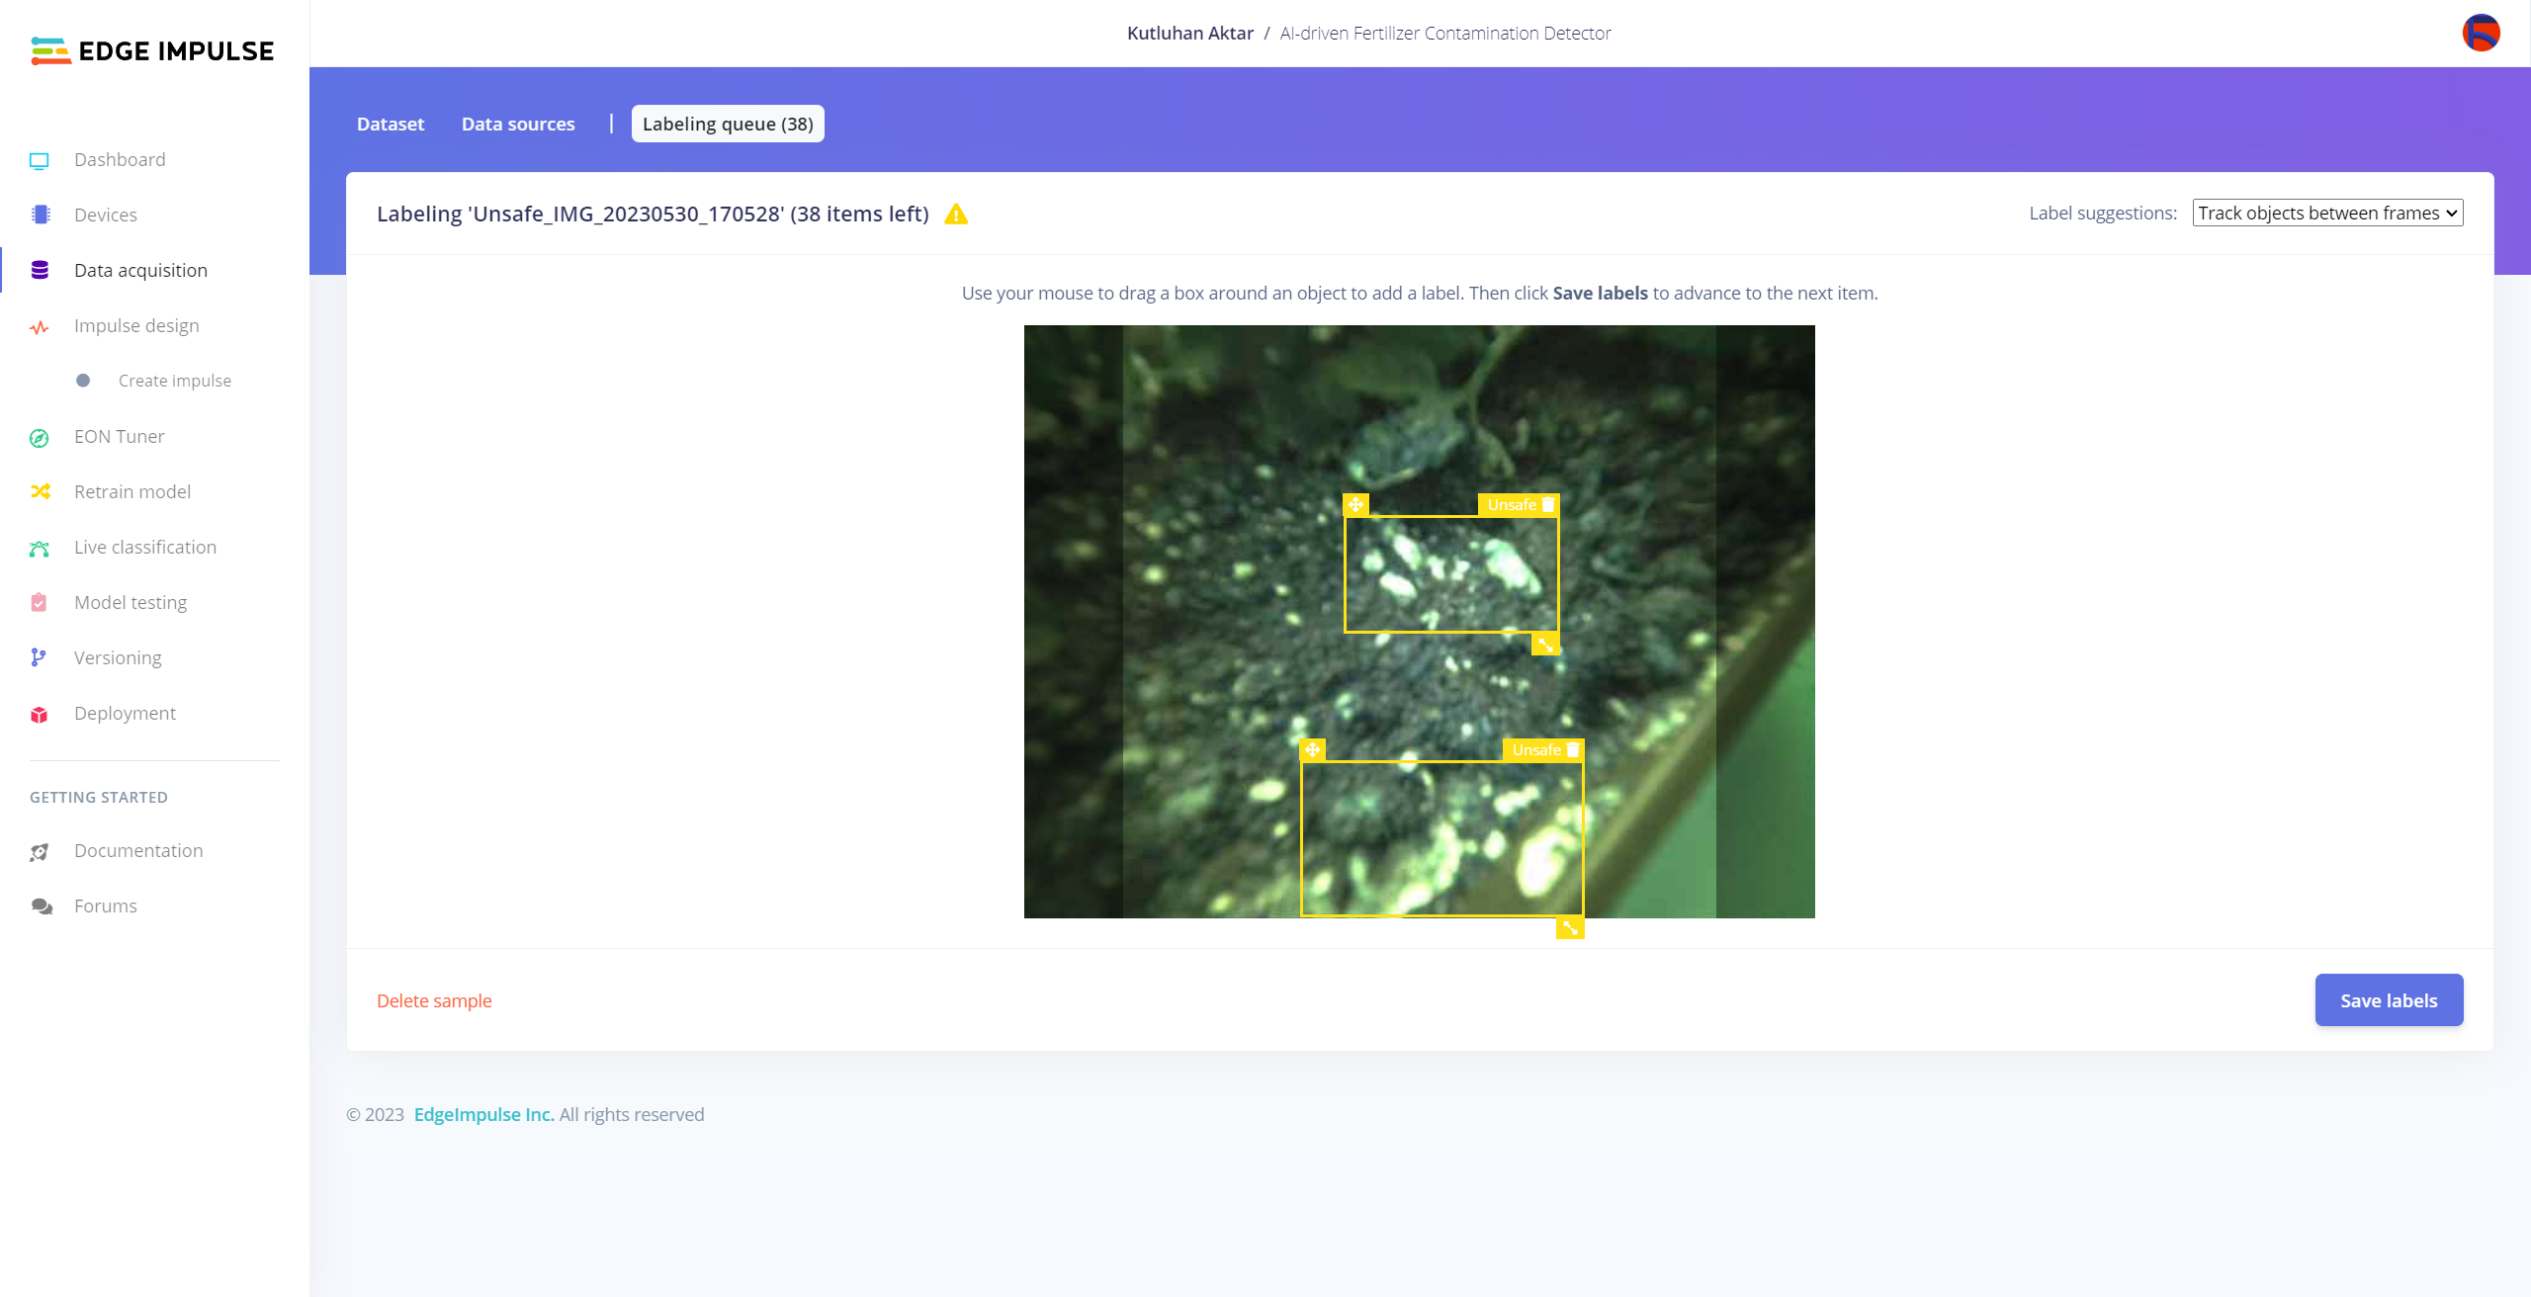
Task: Click Kutluhan Aktar breadcrumb name
Action: point(1189,34)
